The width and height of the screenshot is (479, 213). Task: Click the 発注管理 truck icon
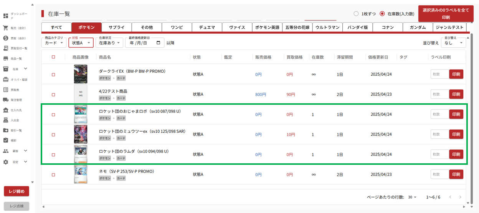point(6,100)
